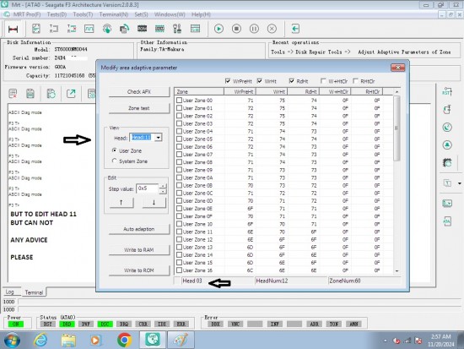Click the cancel X circle toolbar button

272,29
